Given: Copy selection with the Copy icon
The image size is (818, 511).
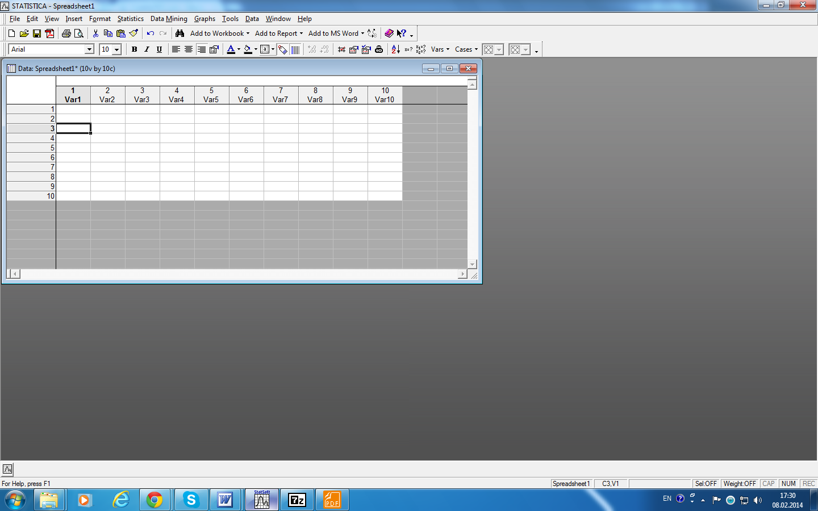Looking at the screenshot, I should click(108, 33).
